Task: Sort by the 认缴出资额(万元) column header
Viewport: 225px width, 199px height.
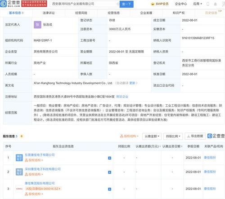Action: [148, 146]
